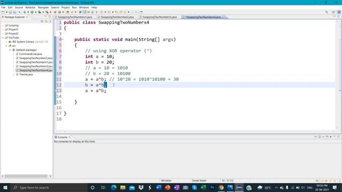Open the Source menu

[19, 7]
